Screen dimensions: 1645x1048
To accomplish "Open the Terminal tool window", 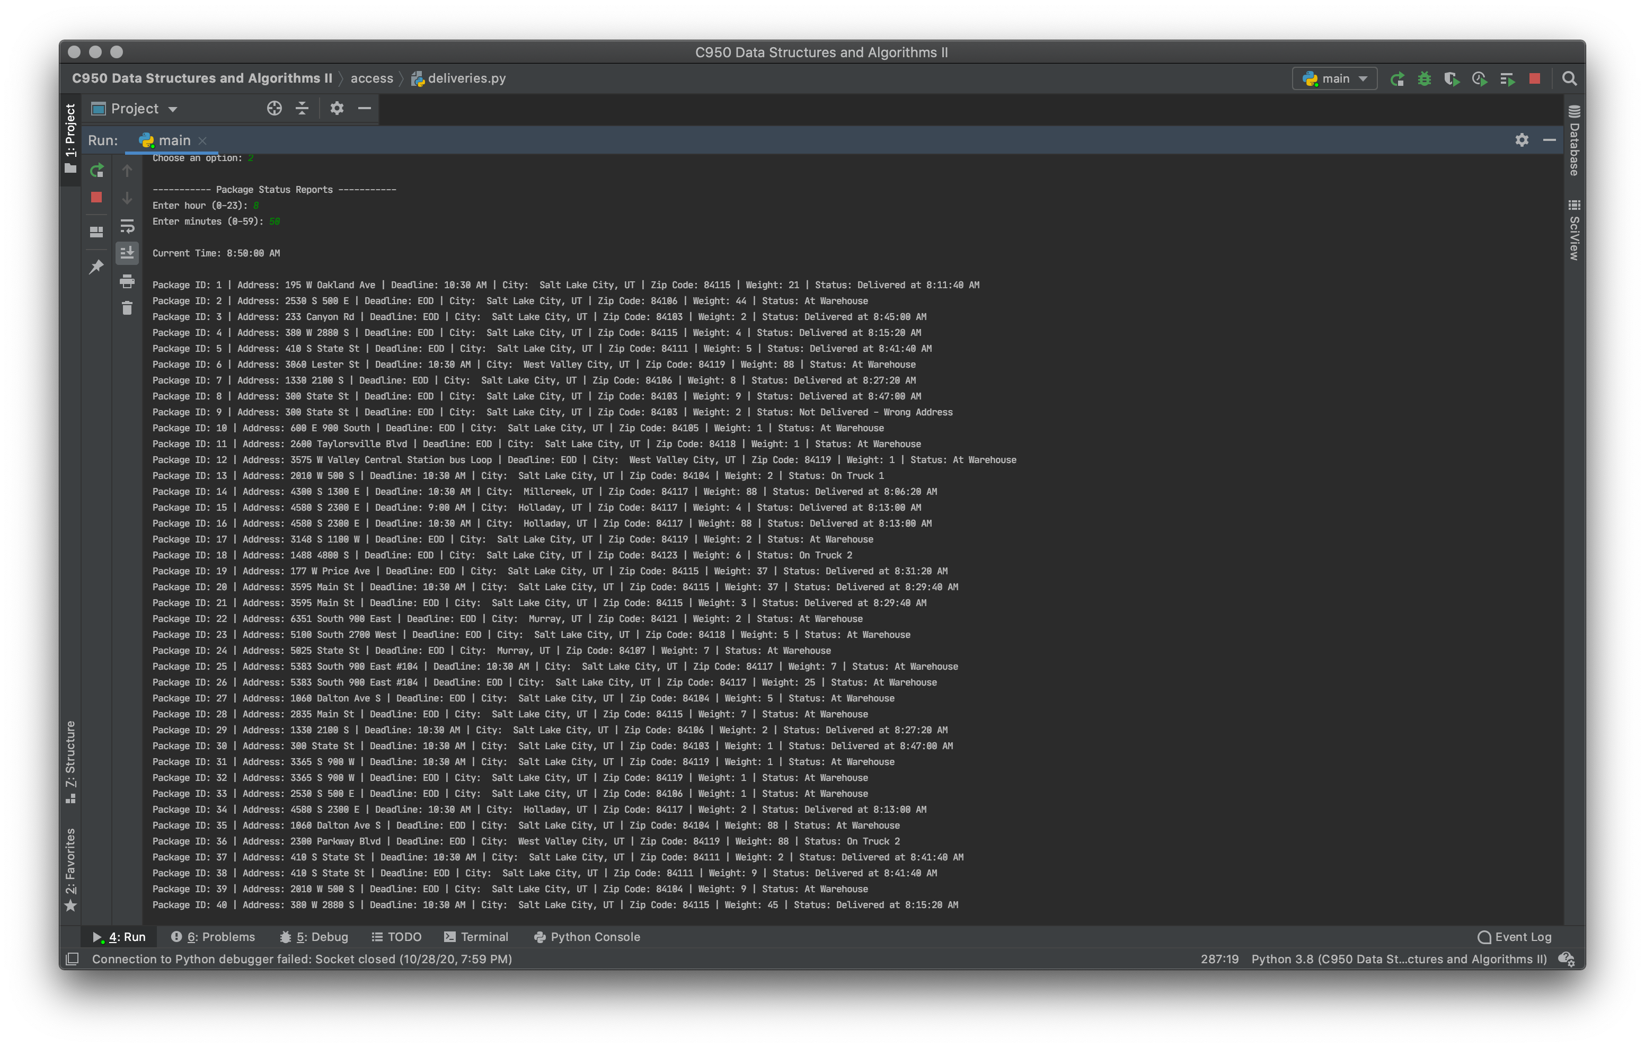I will [476, 937].
